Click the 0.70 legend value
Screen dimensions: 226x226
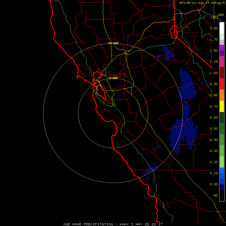[214, 106]
